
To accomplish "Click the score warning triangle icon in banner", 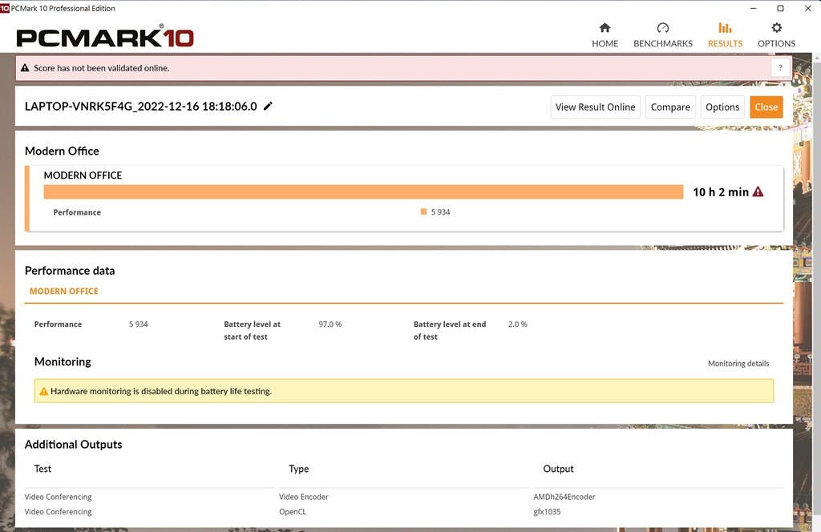I will (x=25, y=67).
